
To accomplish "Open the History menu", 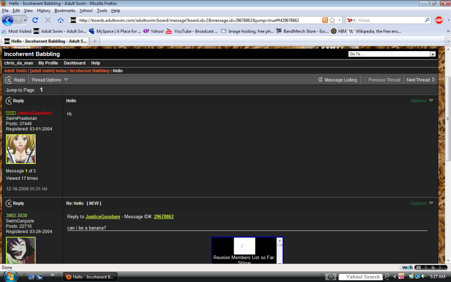I will (x=44, y=11).
